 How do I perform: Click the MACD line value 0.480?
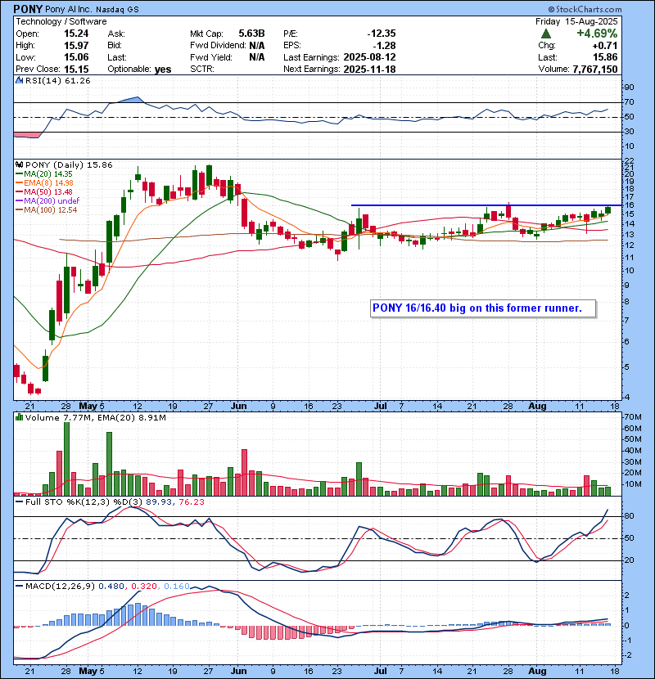click(111, 586)
